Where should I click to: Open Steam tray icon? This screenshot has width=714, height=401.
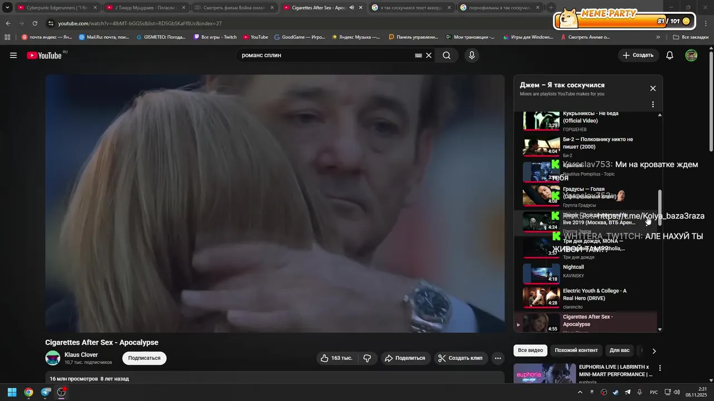pyautogui.click(x=615, y=392)
